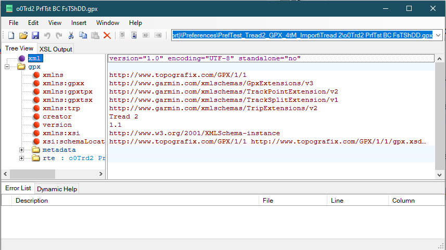The height and width of the screenshot is (250, 446).
Task: Click the value pane scrollbar up arrow
Action: [439, 59]
